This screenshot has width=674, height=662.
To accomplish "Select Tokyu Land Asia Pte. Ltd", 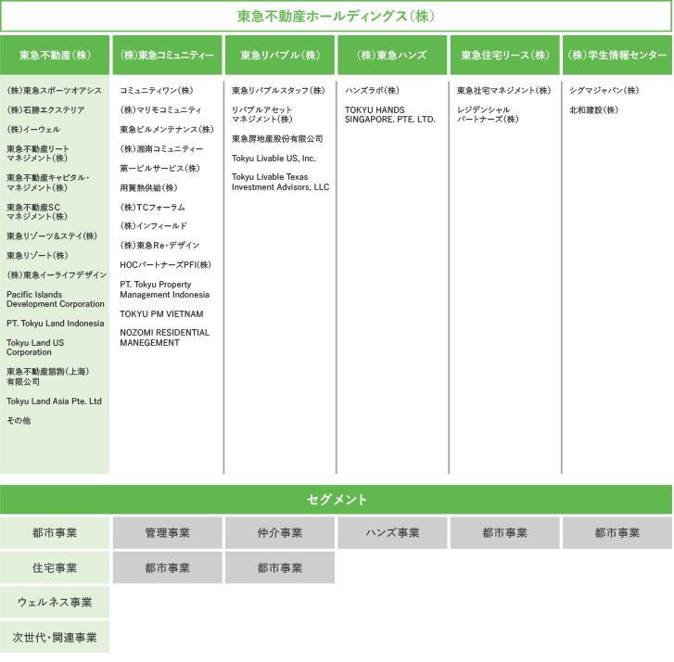I will pos(54,401).
